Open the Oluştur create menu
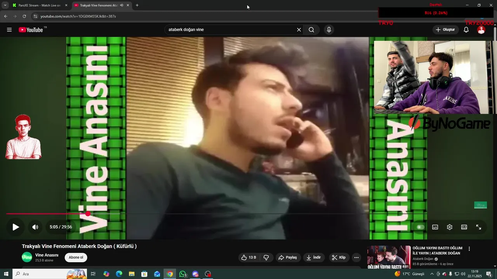Screen dimensions: 497x279 [x=445, y=30]
